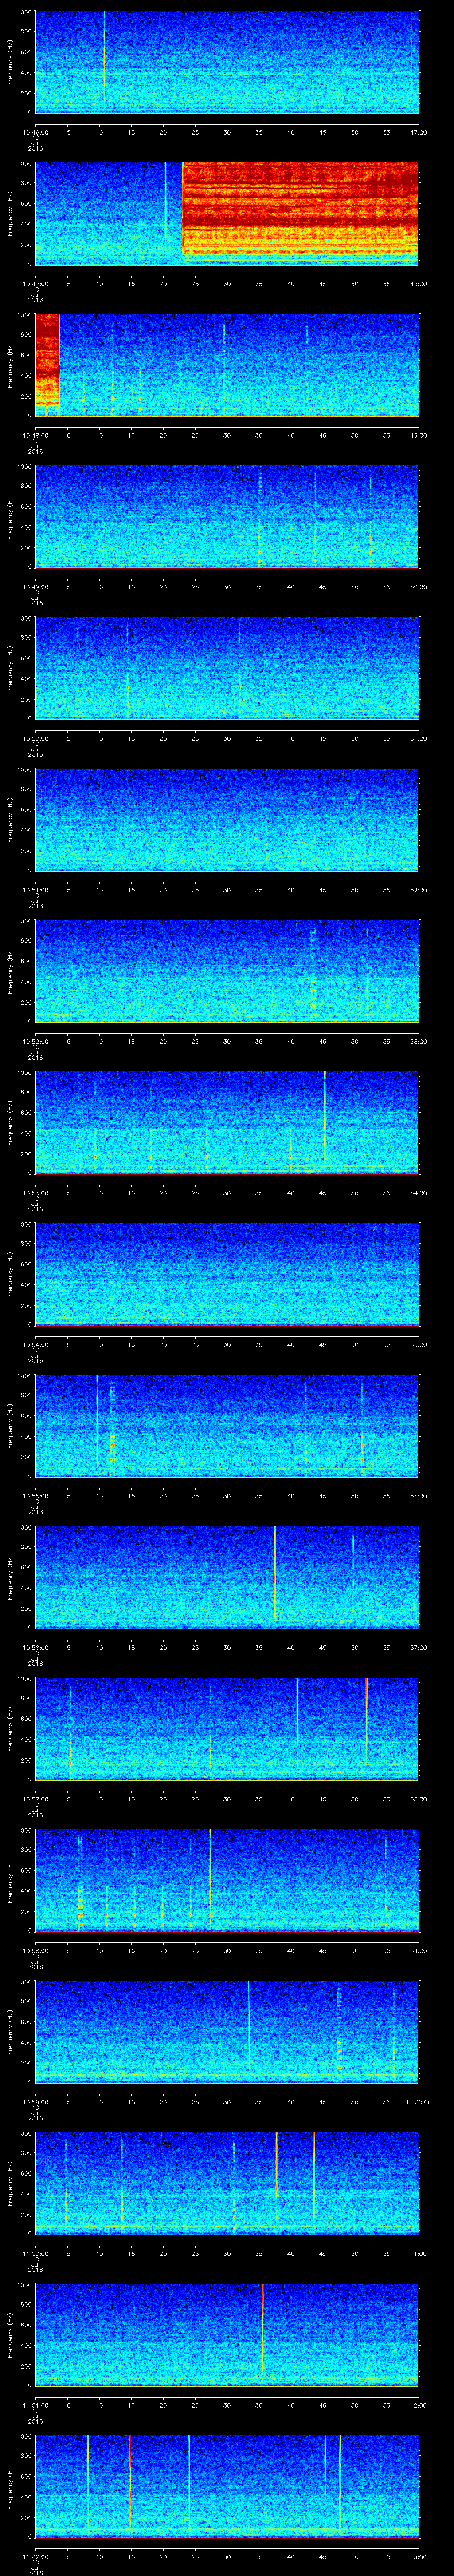
Task: Click the "11:01:00" time label
Action: point(35,2404)
